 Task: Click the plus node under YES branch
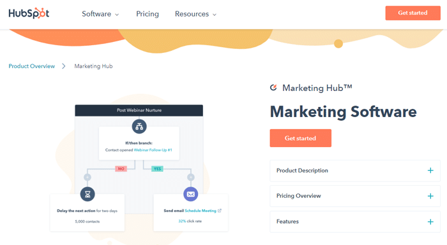point(191,178)
